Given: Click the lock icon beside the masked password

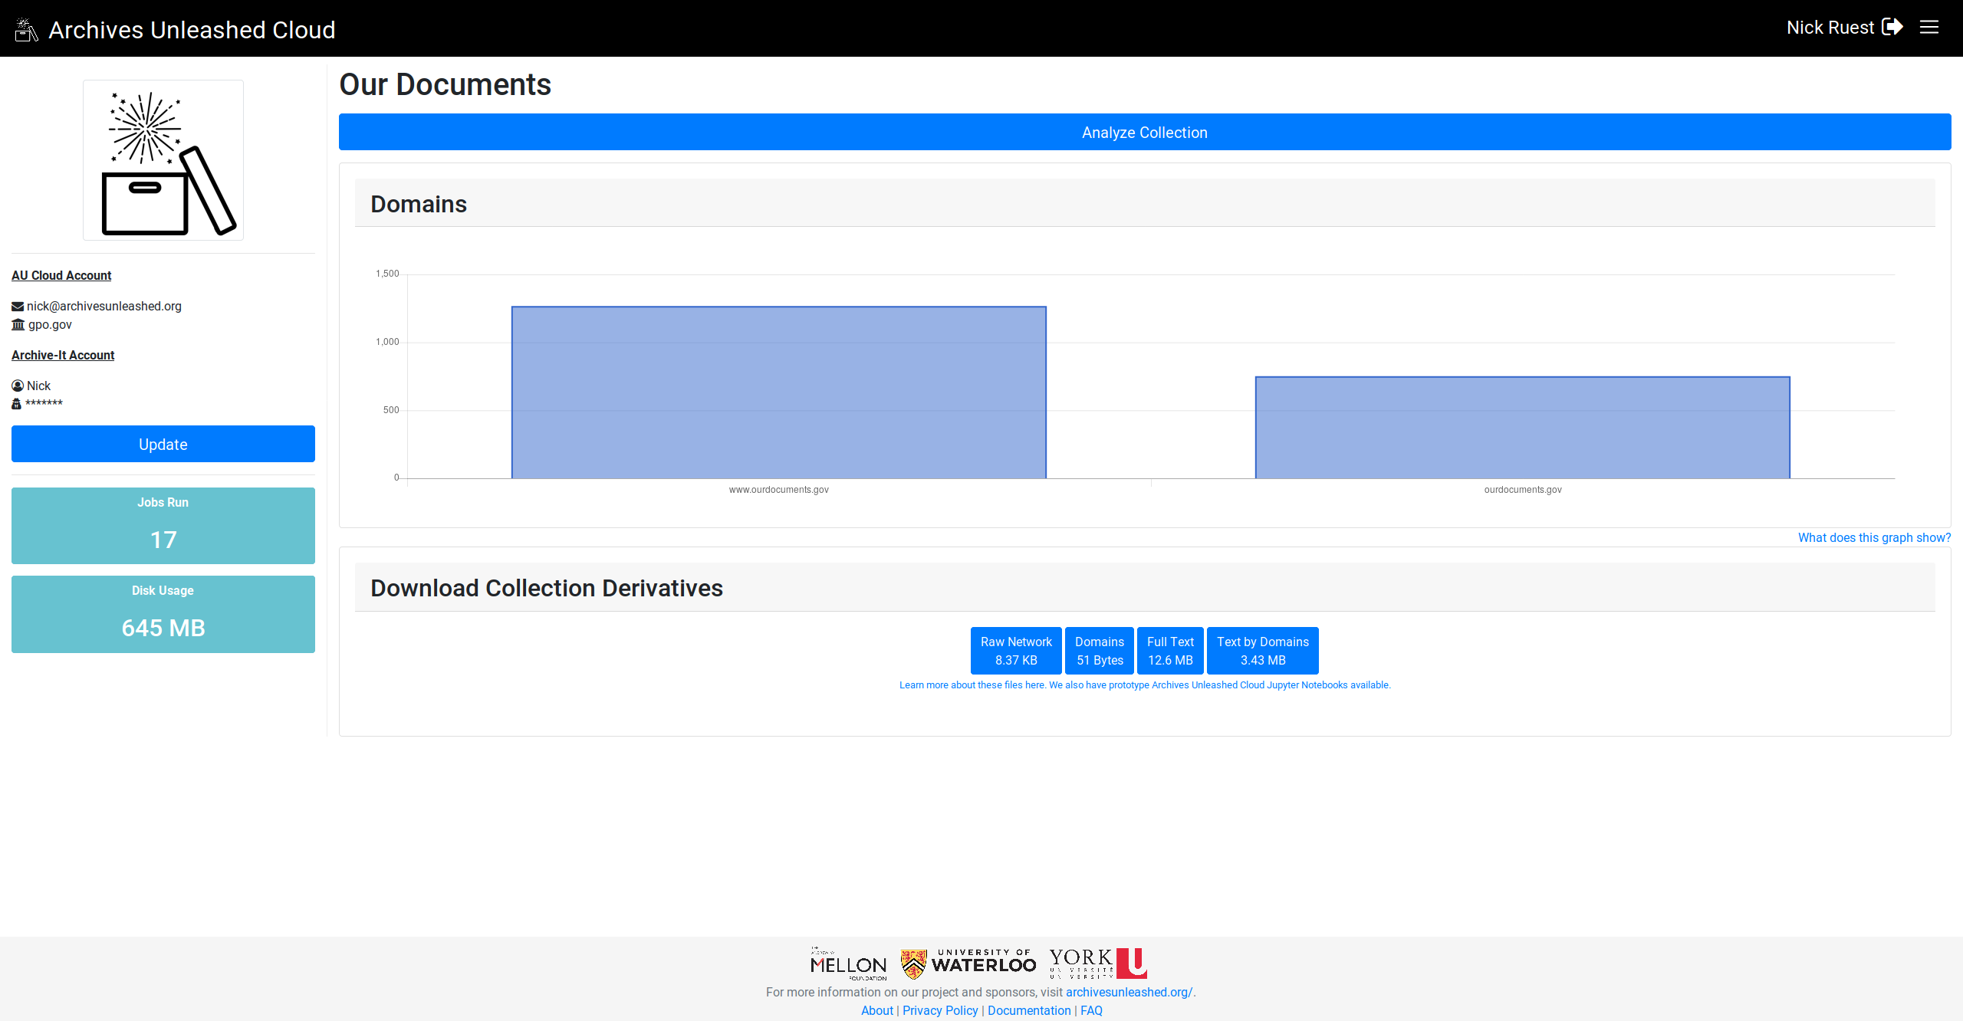Looking at the screenshot, I should [16, 404].
